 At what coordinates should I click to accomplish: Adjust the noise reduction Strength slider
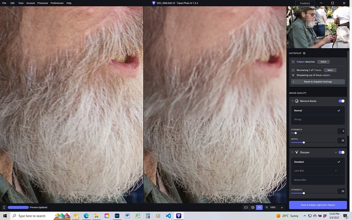(295, 133)
